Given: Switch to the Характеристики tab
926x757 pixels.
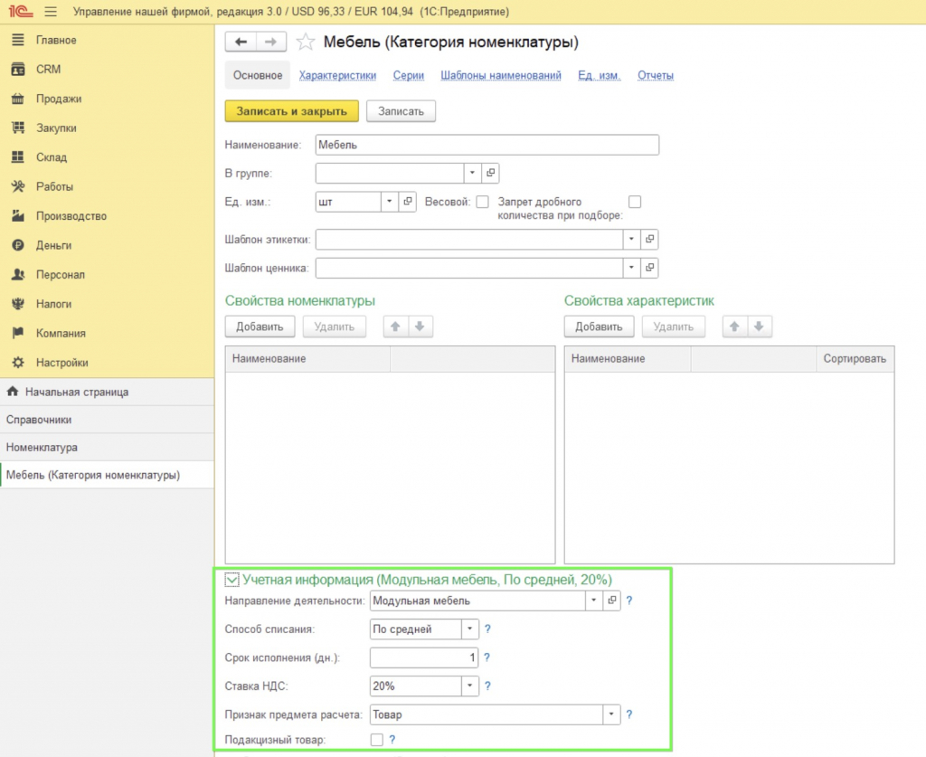Looking at the screenshot, I should (337, 75).
